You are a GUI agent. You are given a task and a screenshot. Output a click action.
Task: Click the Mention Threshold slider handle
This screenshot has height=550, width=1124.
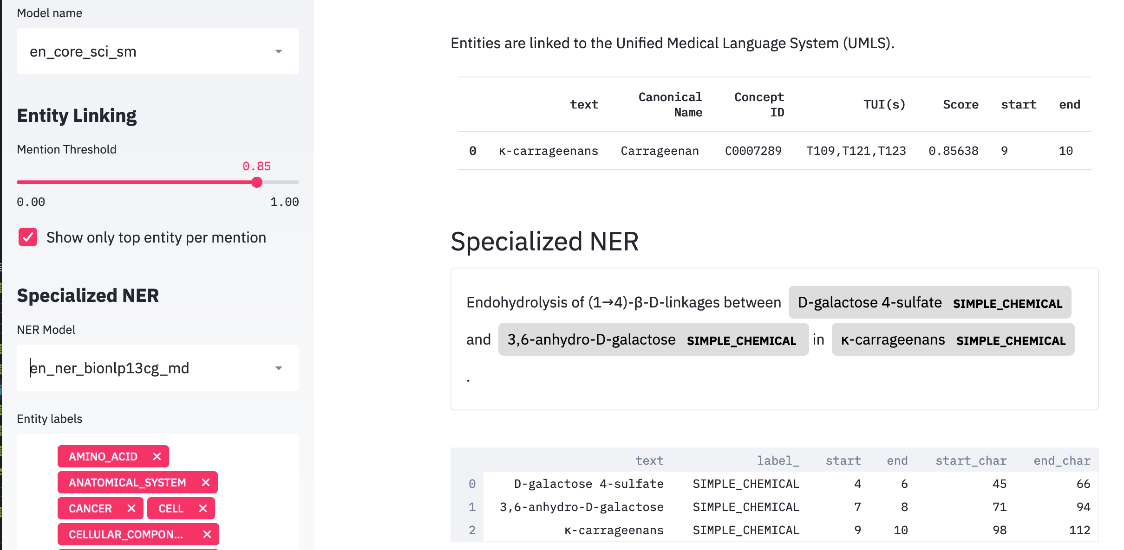coord(256,182)
